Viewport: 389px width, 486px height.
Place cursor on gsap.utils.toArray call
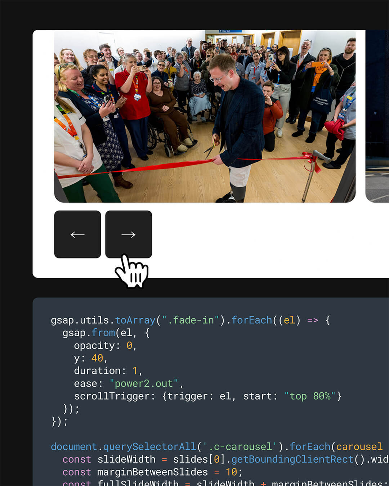tap(103, 320)
